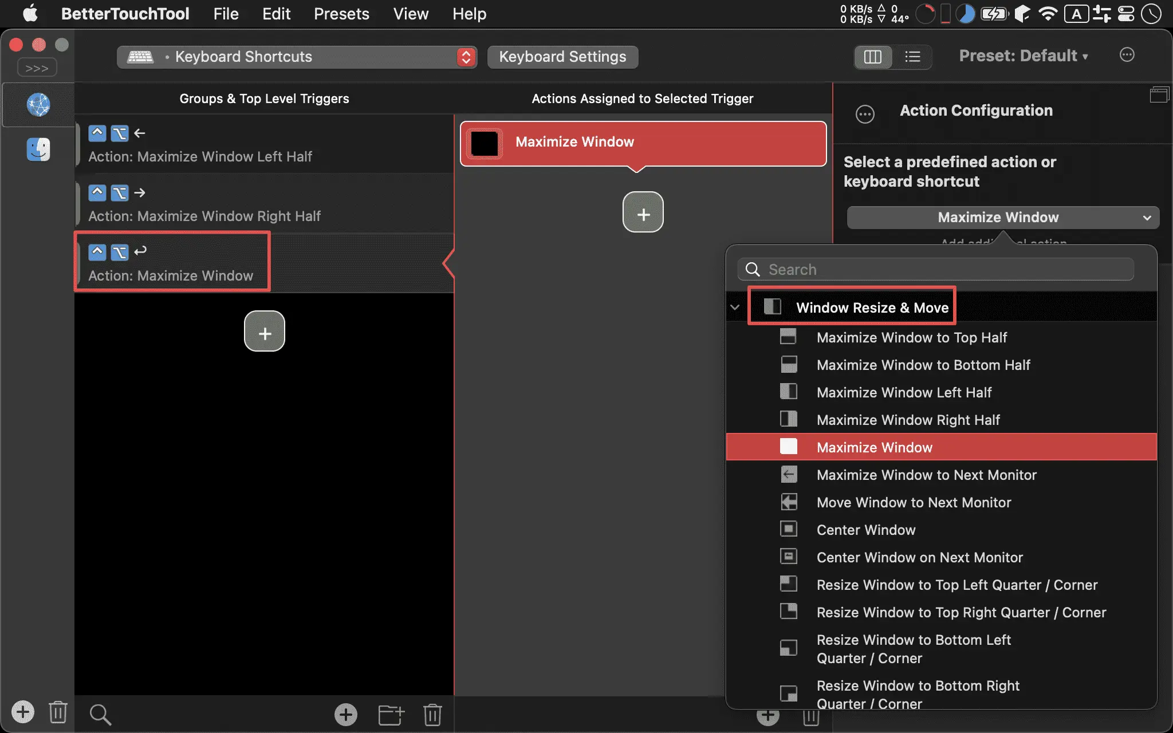
Task: Click the bottom-half icon beside Maximize Window to Bottom Half
Action: click(x=788, y=364)
